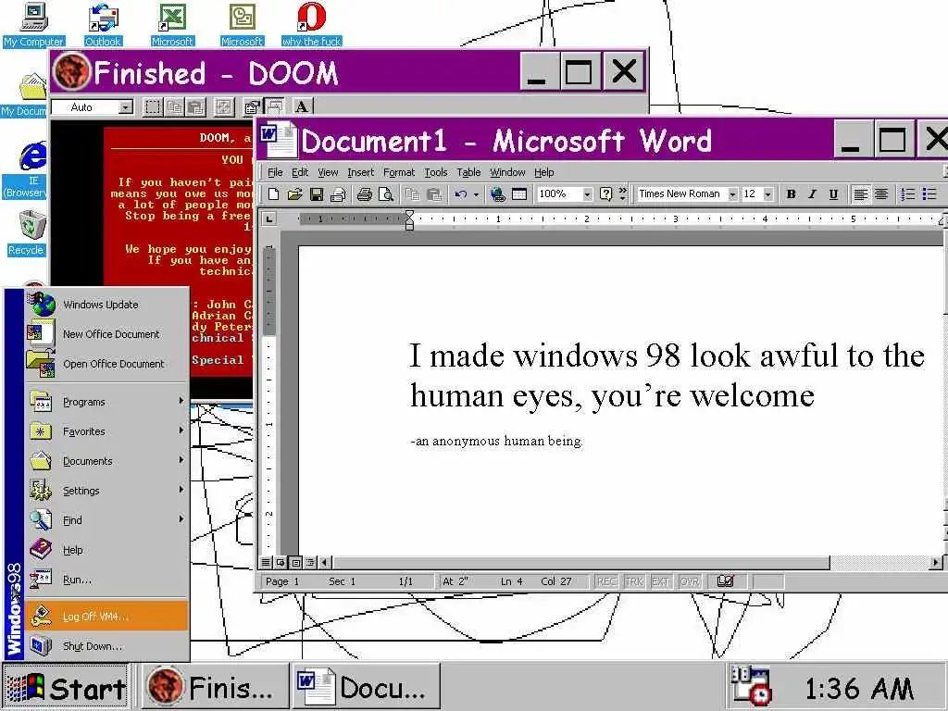Switch to Print Layout view button

(x=295, y=562)
